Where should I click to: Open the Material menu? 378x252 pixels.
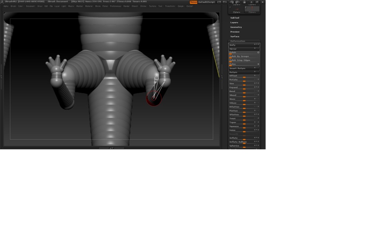(89, 6)
